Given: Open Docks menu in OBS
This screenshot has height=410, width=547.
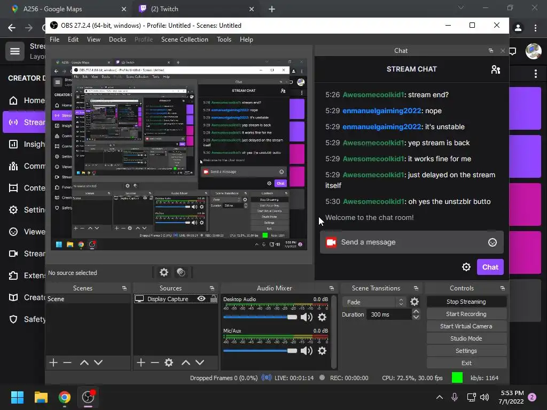Looking at the screenshot, I should point(117,40).
